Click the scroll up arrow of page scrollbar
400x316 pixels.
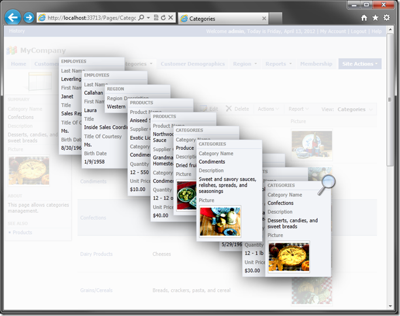(390, 30)
